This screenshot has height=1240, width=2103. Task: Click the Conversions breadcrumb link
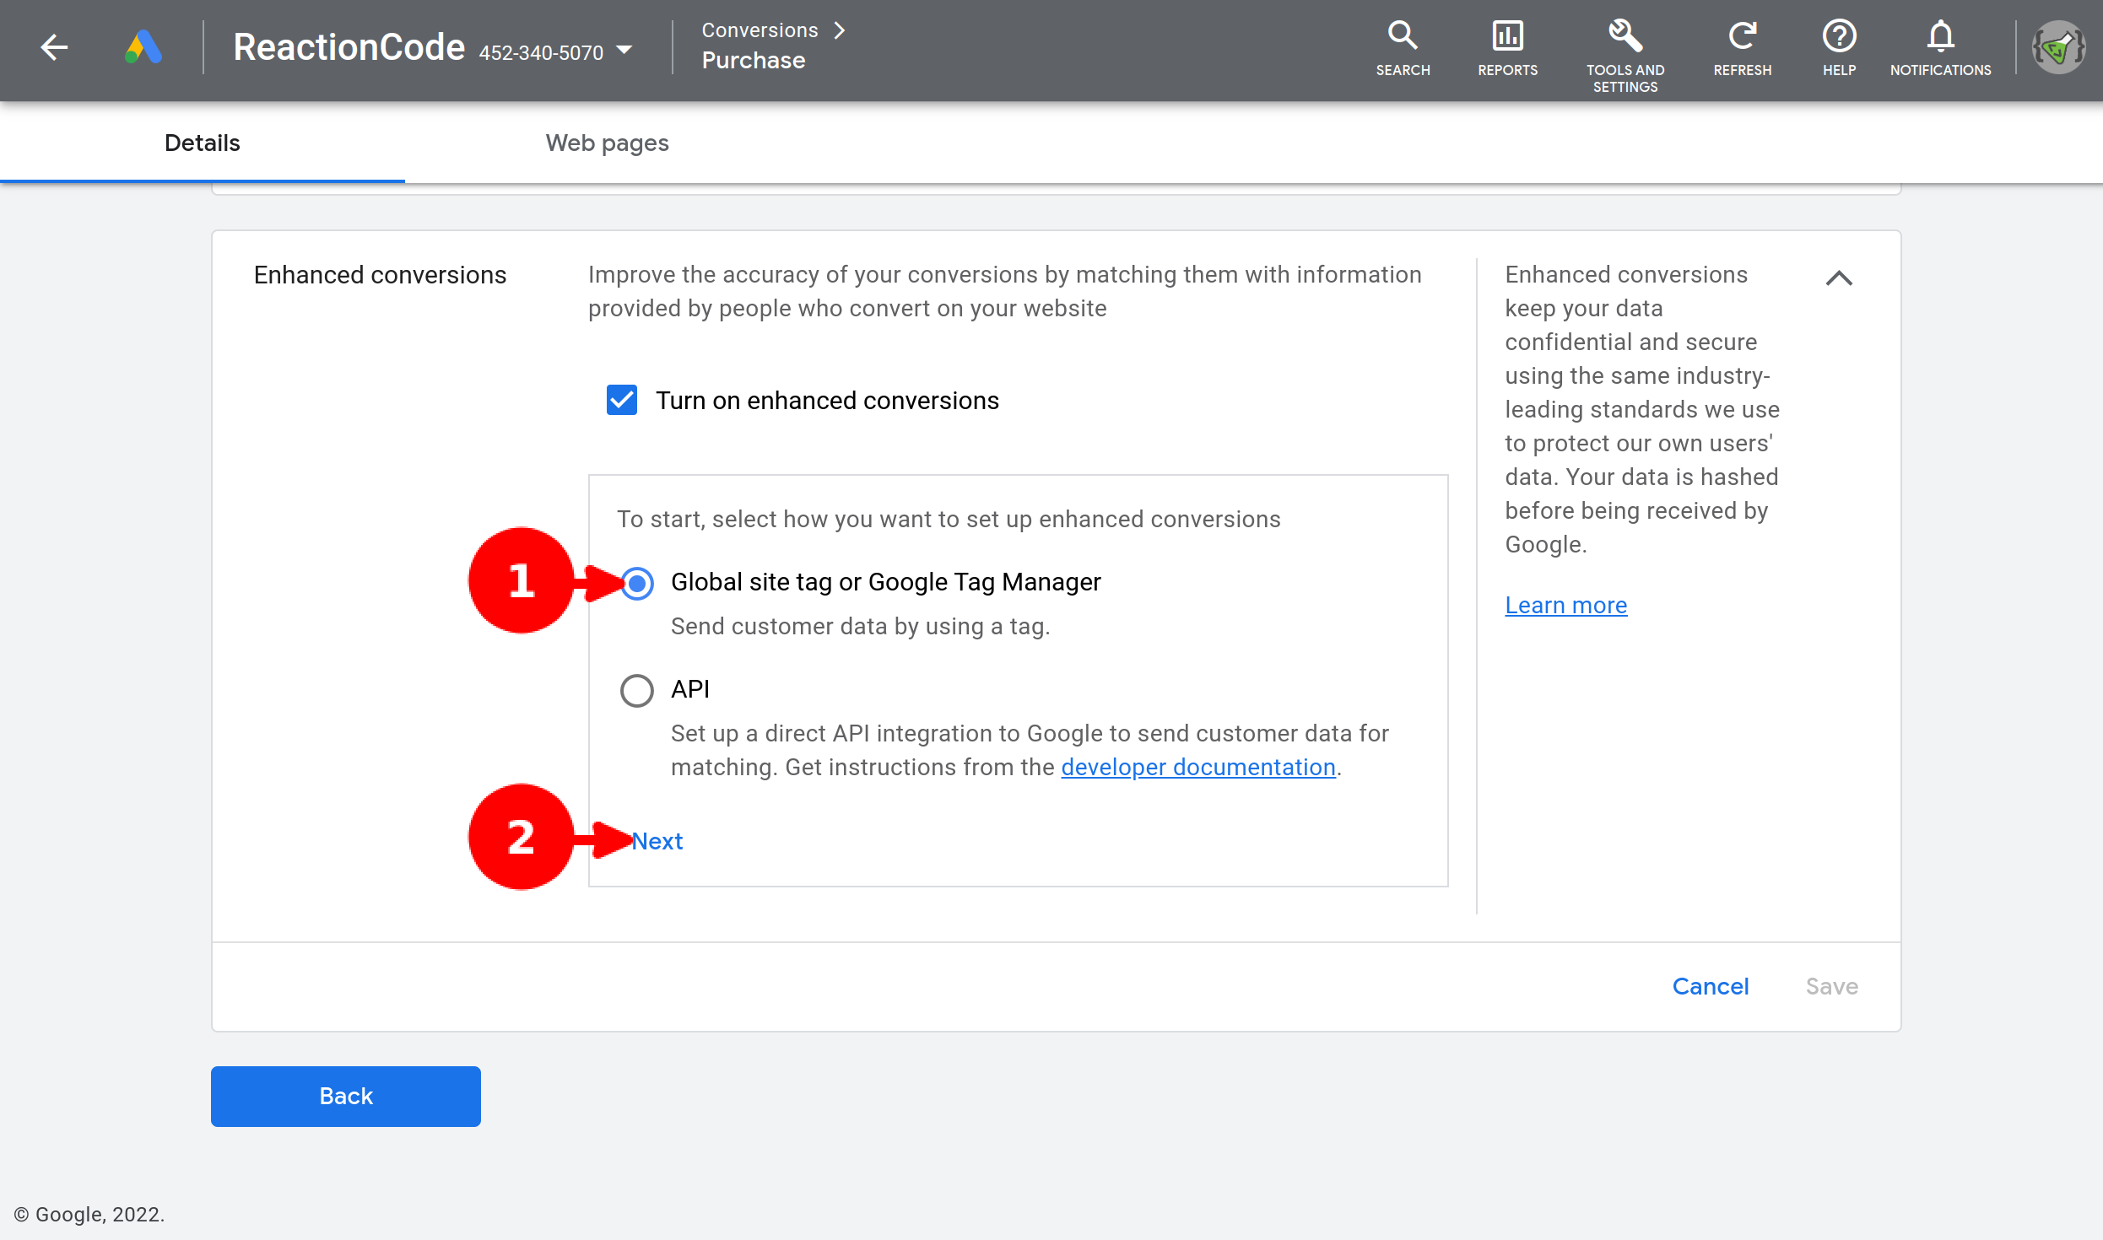(x=760, y=30)
